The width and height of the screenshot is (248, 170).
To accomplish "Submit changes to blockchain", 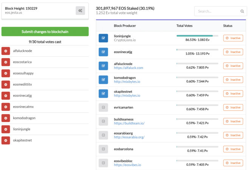I will pos(45,32).
